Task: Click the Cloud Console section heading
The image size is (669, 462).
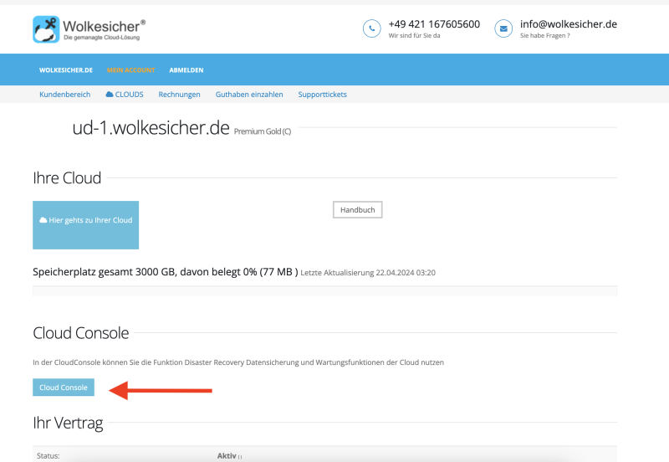Action: point(80,333)
